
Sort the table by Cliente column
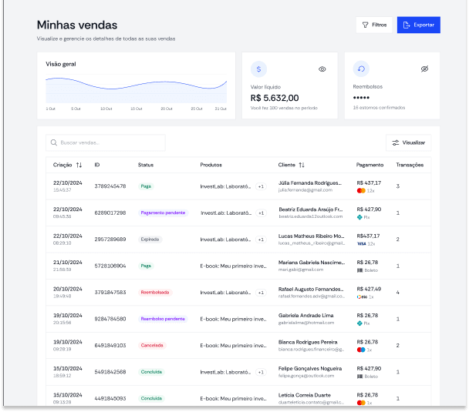click(x=302, y=165)
